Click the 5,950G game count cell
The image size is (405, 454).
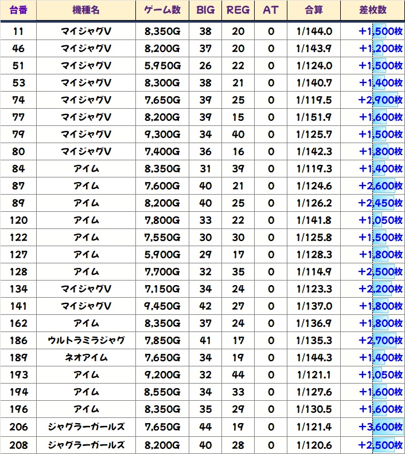[x=162, y=66]
